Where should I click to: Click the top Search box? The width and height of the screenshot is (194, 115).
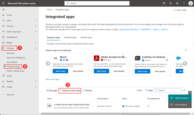(97, 3)
